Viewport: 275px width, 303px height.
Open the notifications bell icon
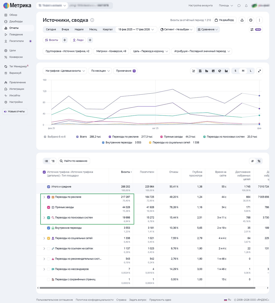click(x=246, y=6)
